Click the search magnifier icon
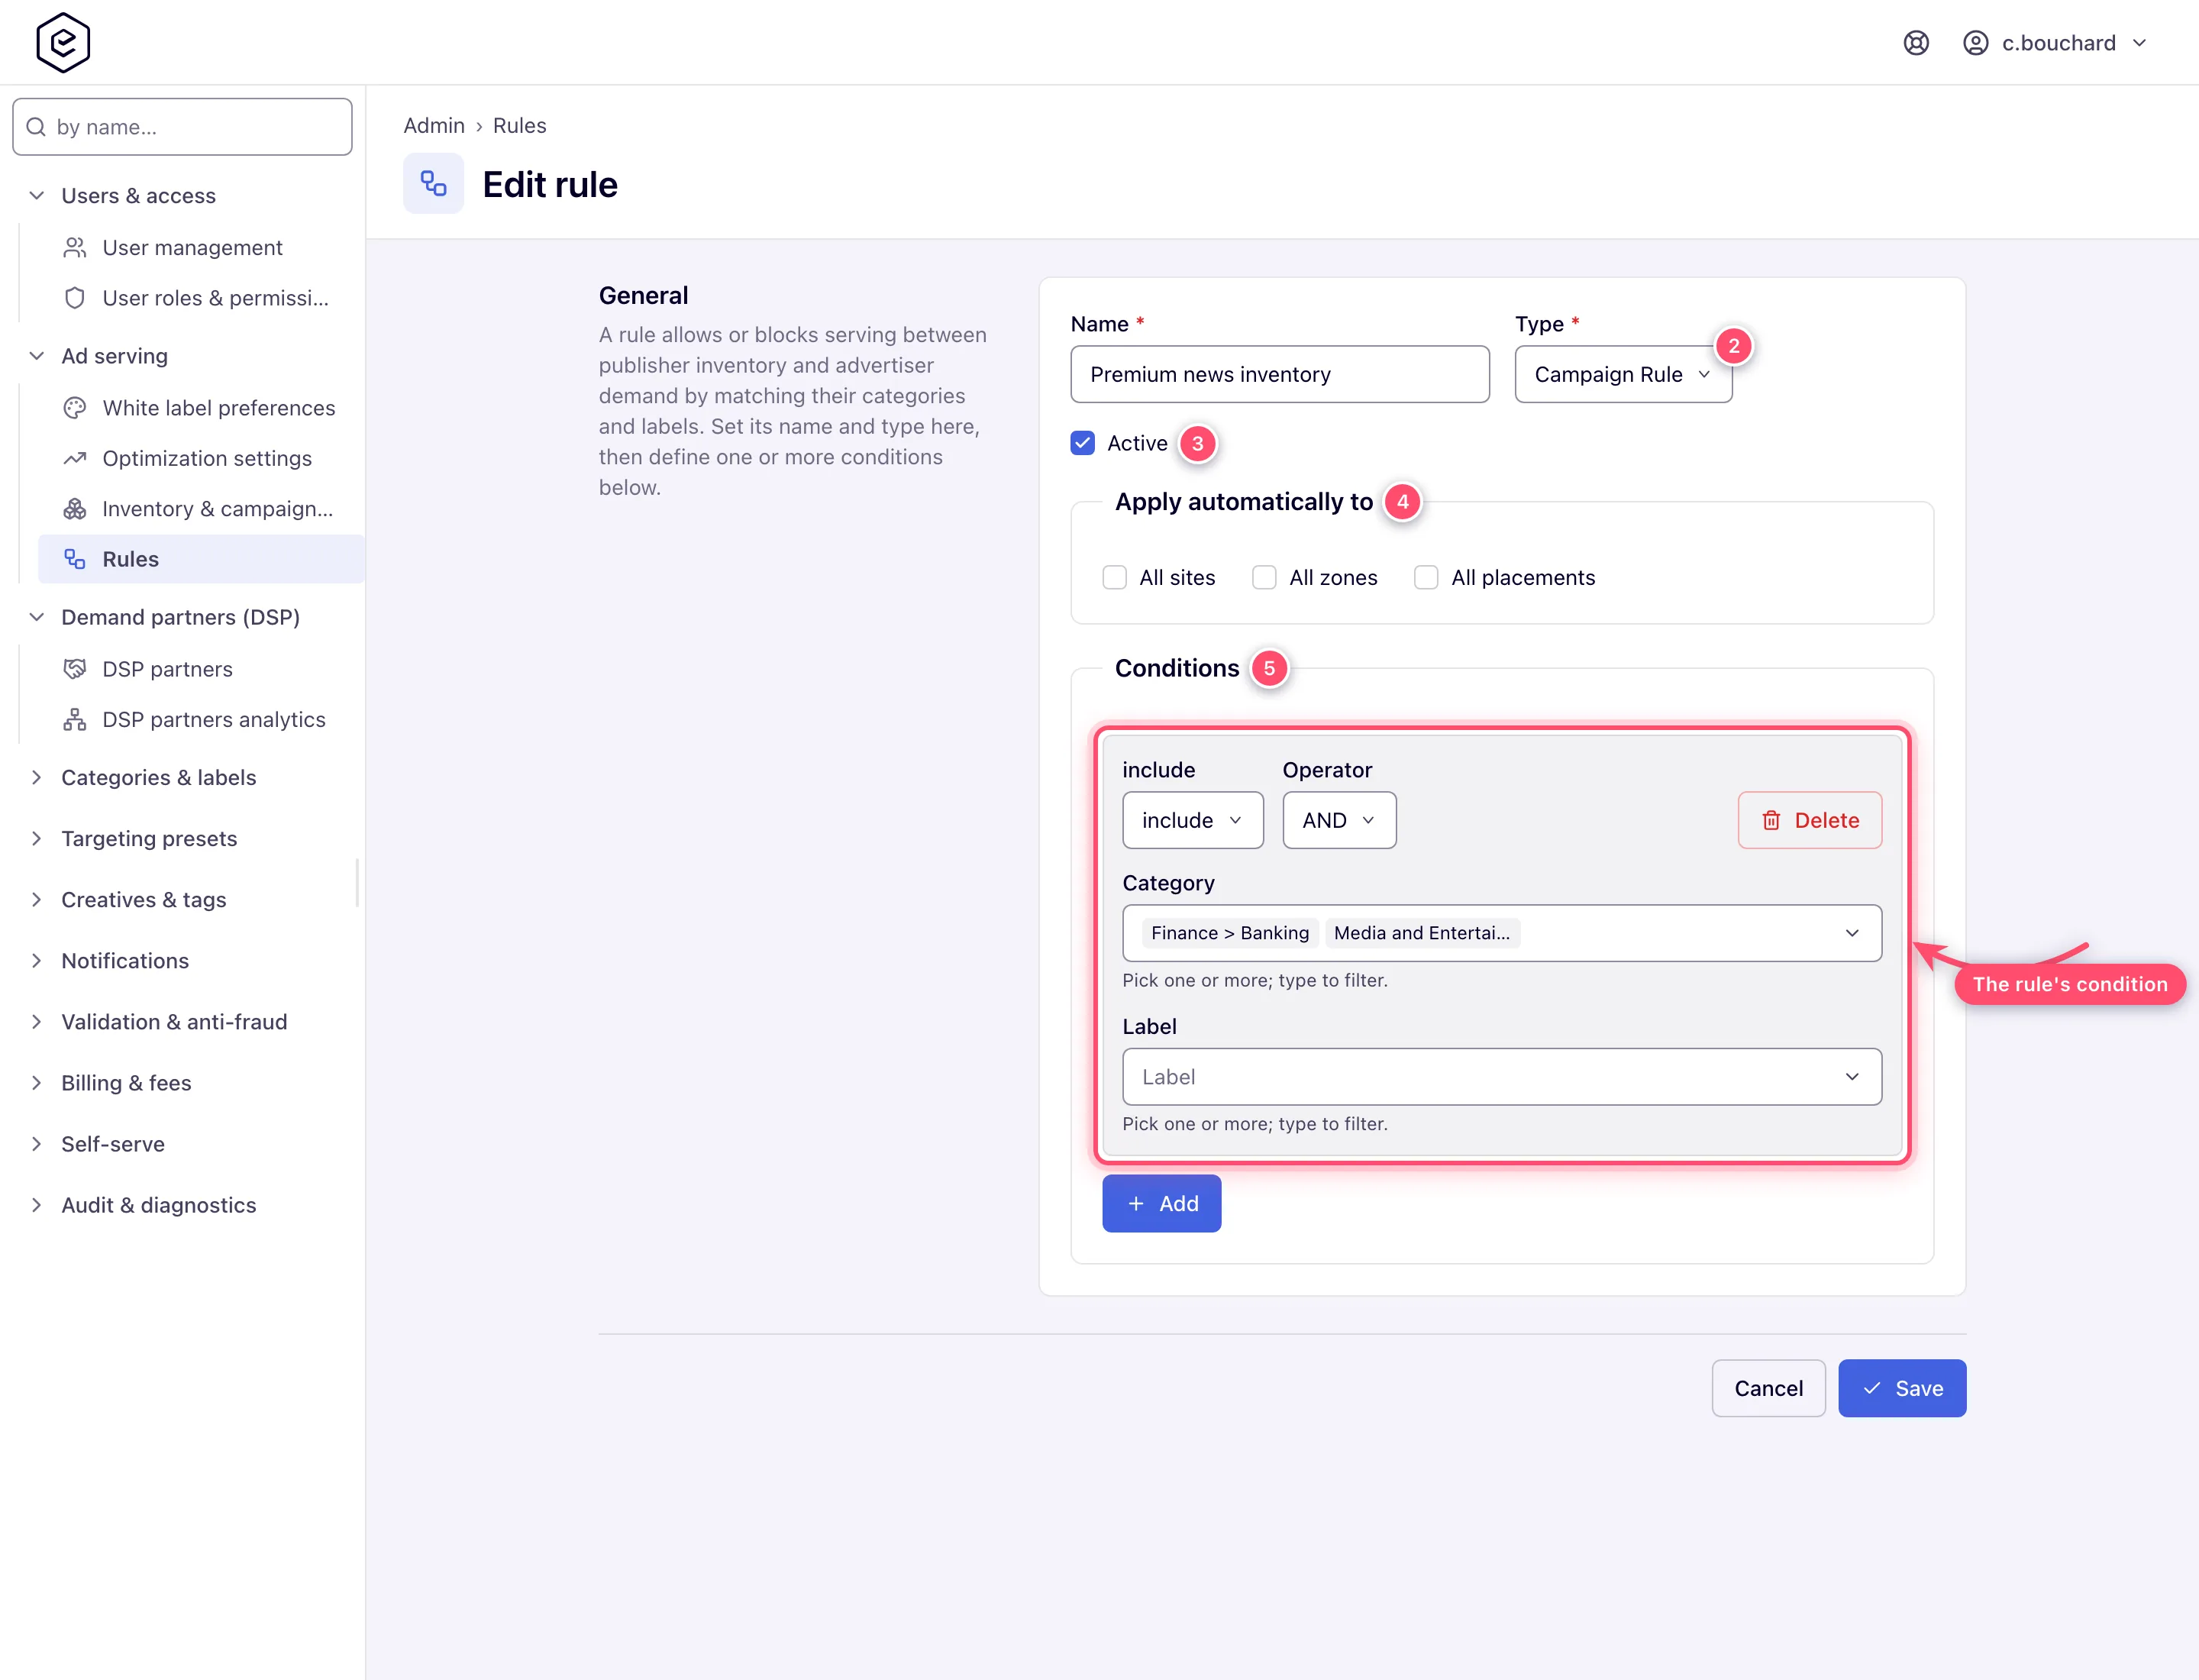The width and height of the screenshot is (2199, 1680). click(x=36, y=127)
